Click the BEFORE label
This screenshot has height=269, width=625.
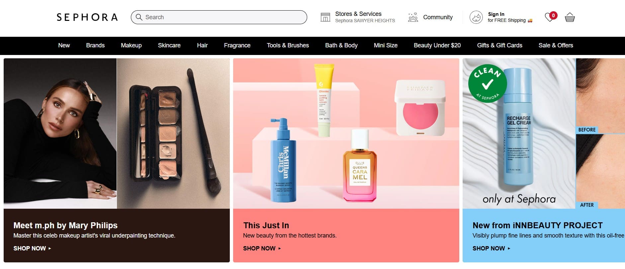[587, 130]
